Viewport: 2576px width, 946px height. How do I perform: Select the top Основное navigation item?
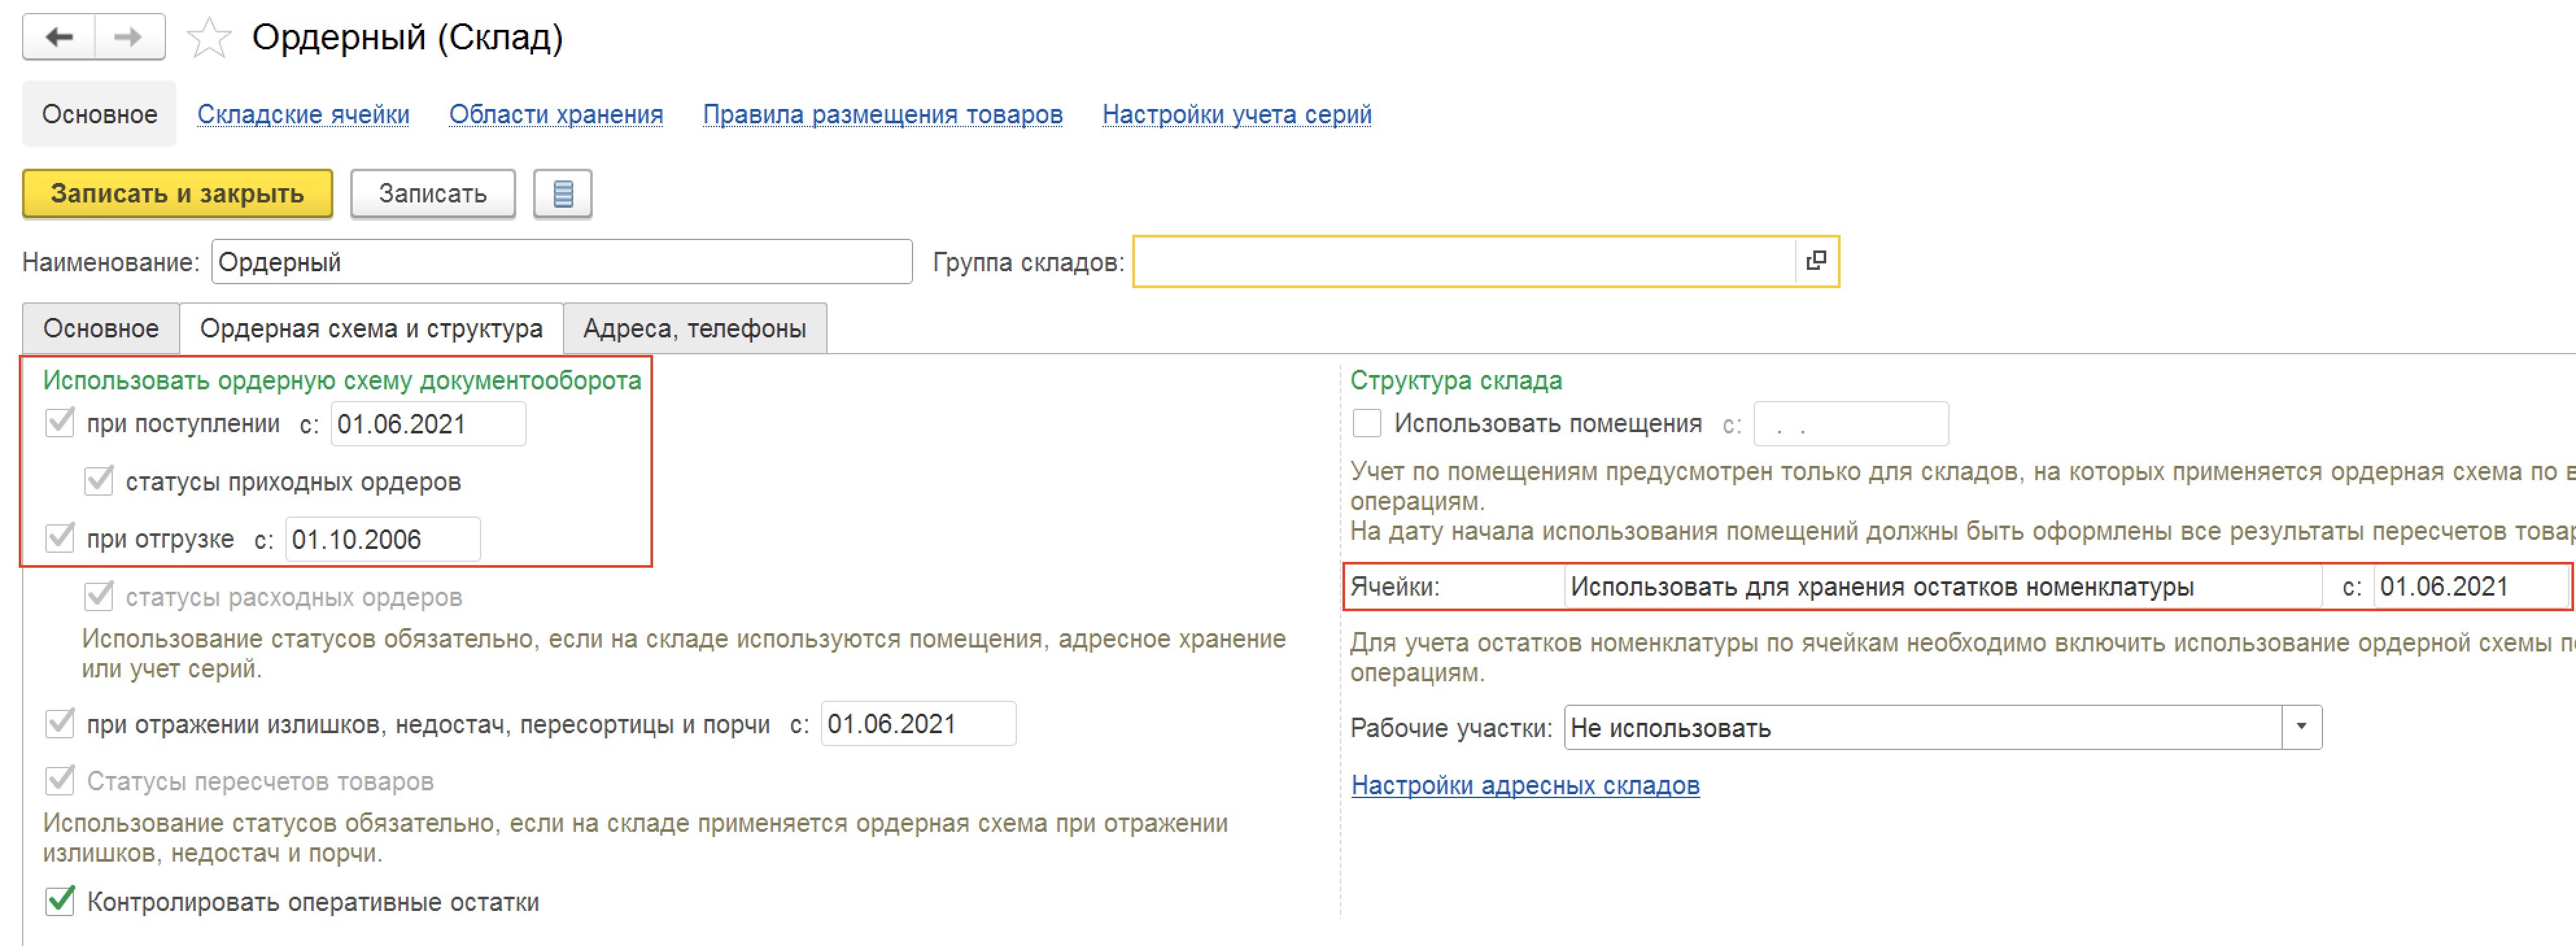99,114
